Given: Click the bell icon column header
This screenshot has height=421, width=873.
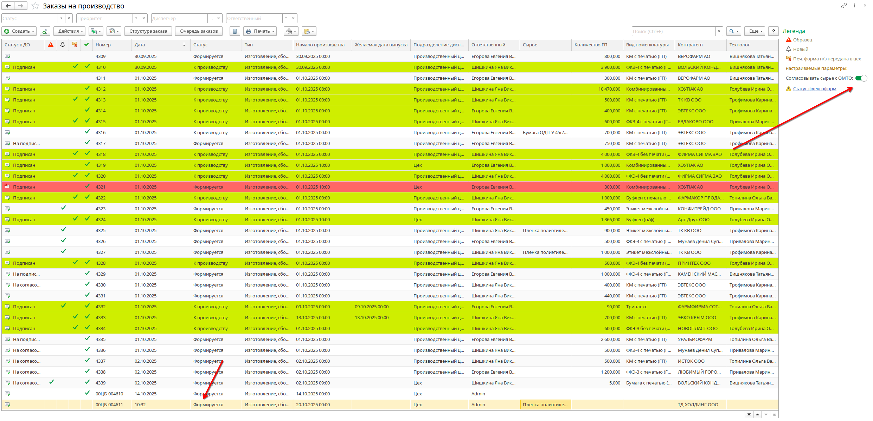Looking at the screenshot, I should pyautogui.click(x=63, y=45).
